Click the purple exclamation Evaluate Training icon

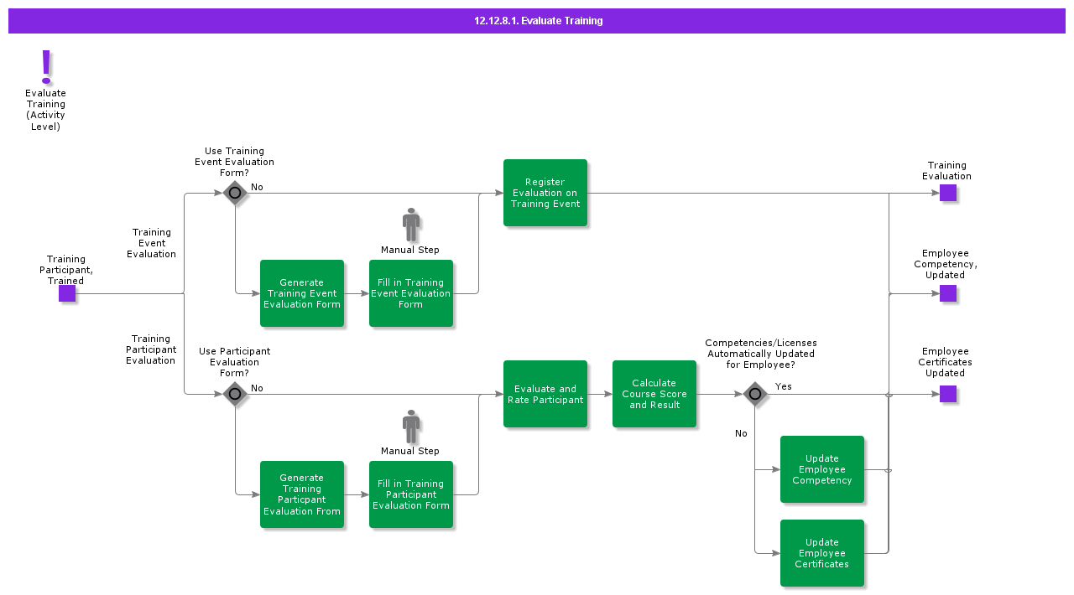(x=46, y=66)
